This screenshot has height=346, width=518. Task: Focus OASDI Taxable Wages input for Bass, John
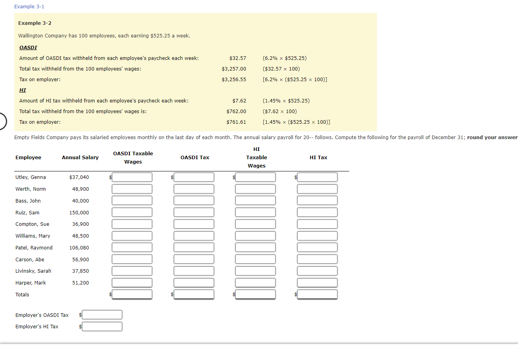132,201
